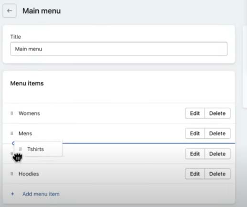247x207 pixels.
Task: Click the drag handle inside Tshirts chip
Action: point(21,149)
